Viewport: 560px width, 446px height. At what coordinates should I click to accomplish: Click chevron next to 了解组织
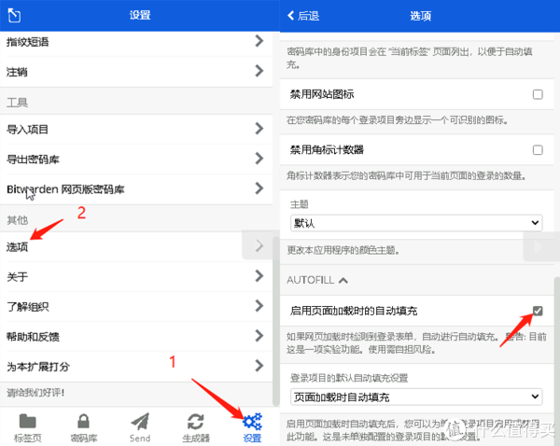pyautogui.click(x=259, y=306)
